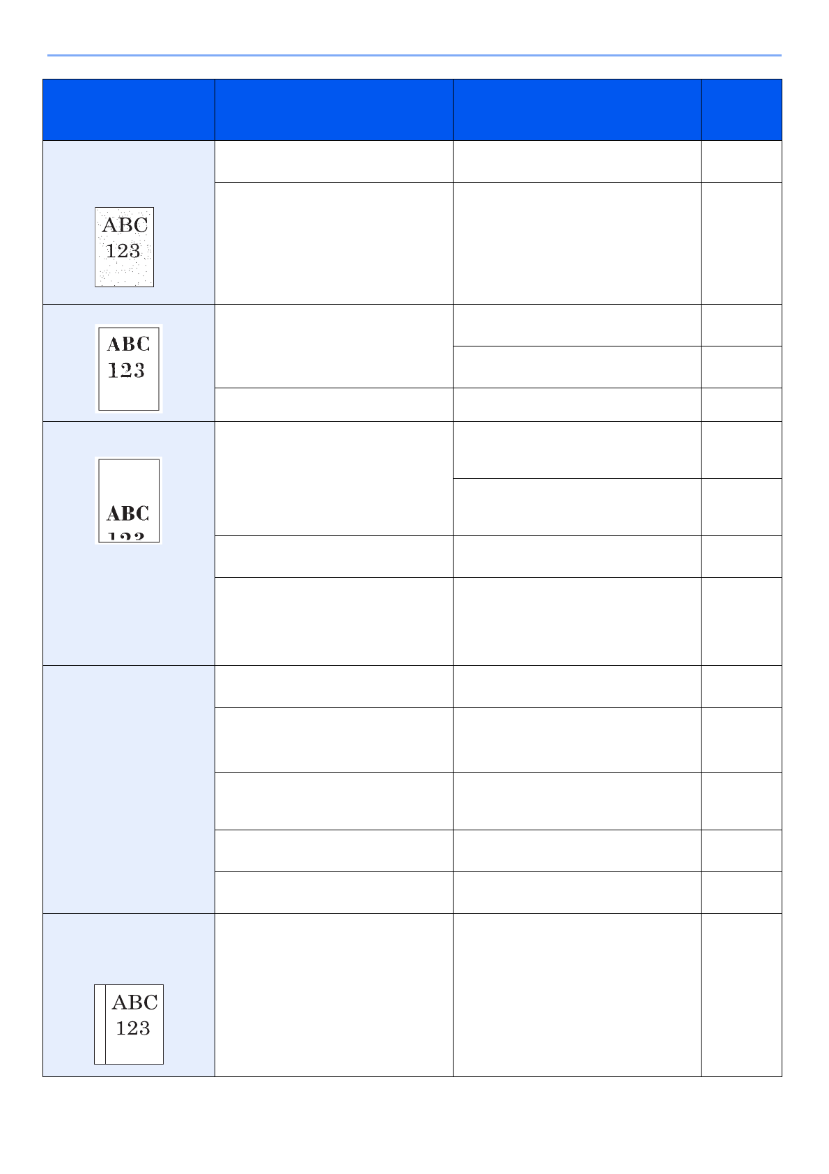This screenshot has width=829, height=1174.
Task: Select the bold ABC 123 sample image
Action: (x=129, y=368)
